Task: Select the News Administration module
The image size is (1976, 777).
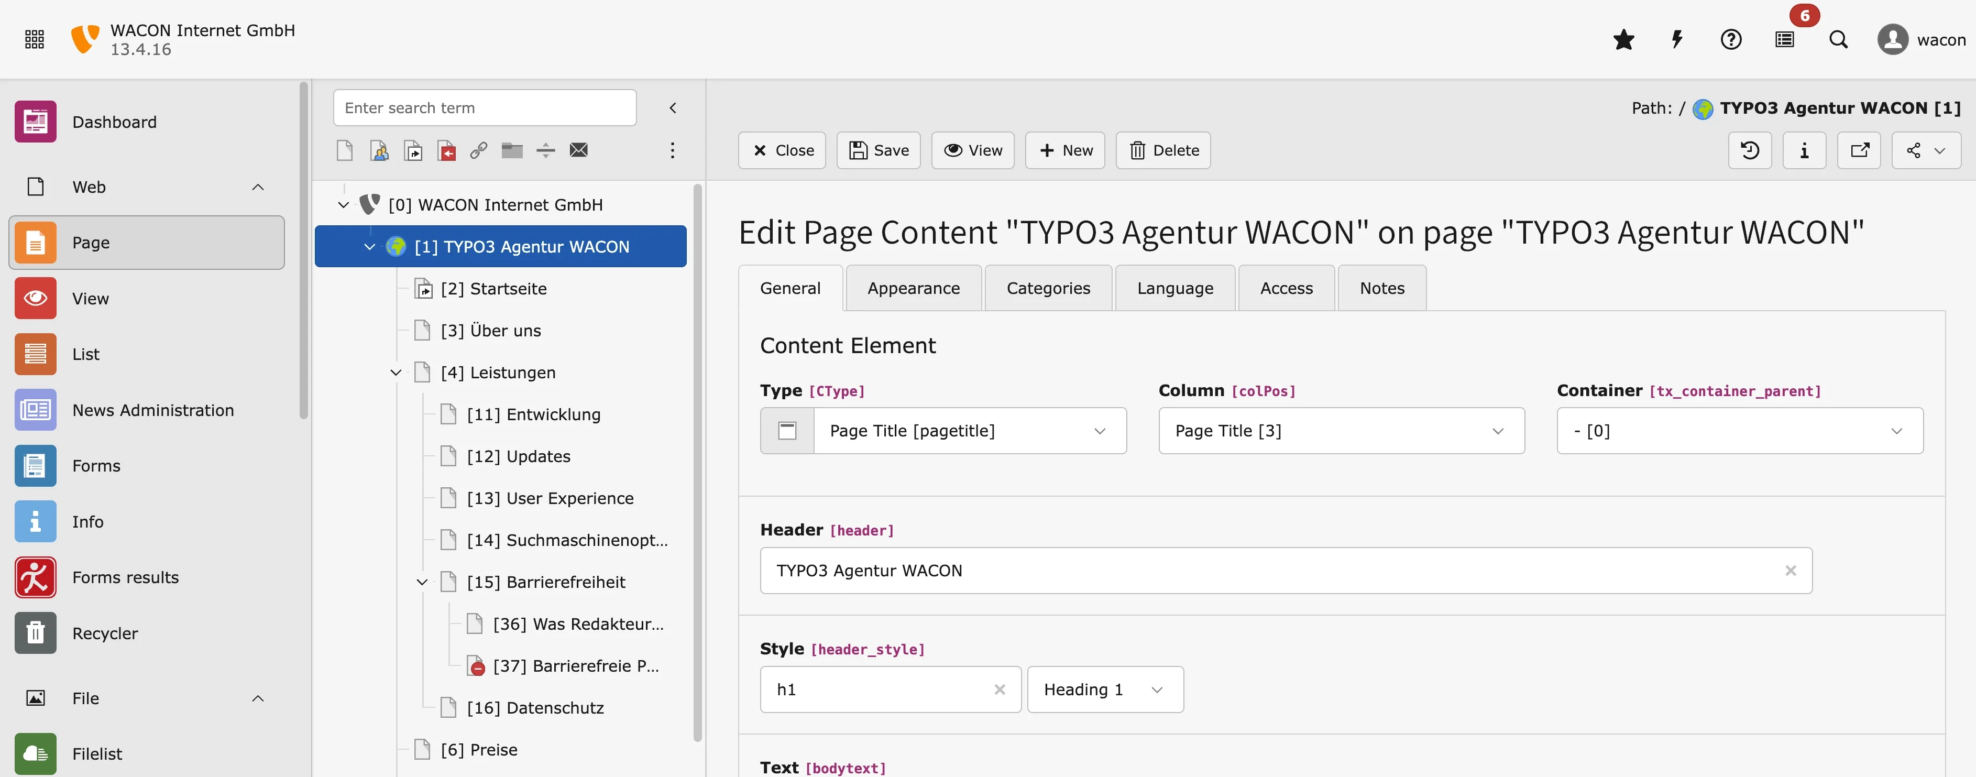Action: click(152, 410)
